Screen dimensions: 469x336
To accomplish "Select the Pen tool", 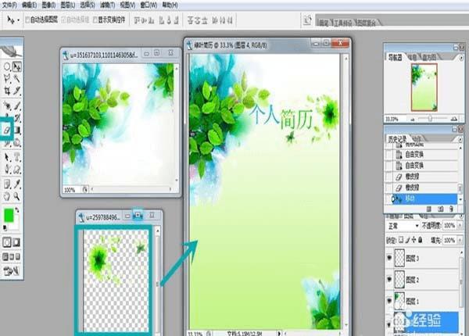I will (7, 170).
